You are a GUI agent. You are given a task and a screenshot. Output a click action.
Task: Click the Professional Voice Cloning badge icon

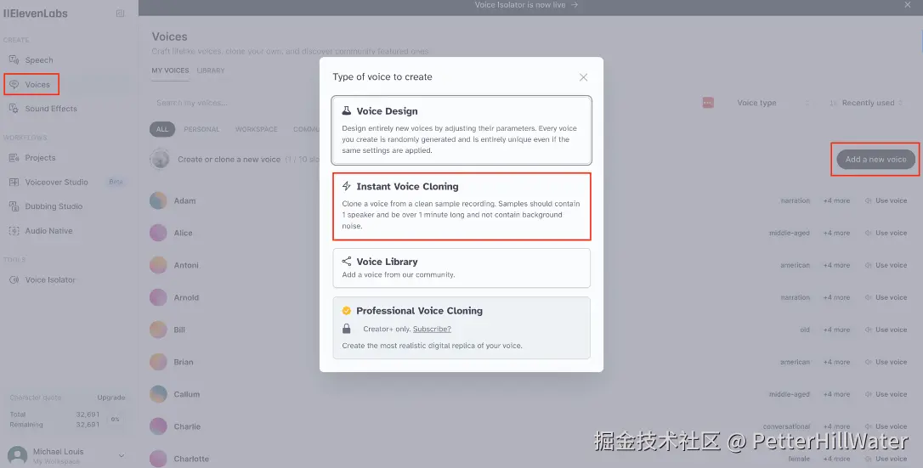tap(347, 310)
